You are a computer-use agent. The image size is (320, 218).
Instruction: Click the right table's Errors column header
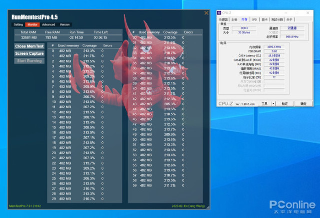tap(188, 32)
